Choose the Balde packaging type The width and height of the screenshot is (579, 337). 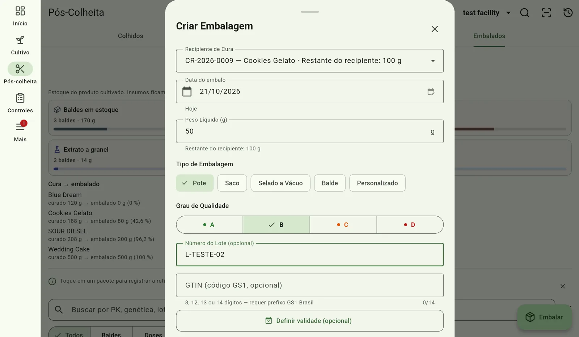[x=330, y=183]
